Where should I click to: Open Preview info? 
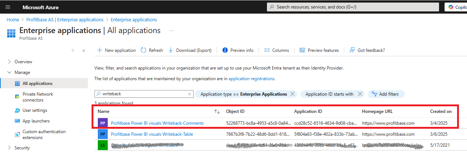(238, 50)
